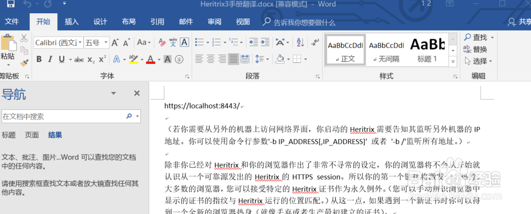Toggle character shading (gray A)
531x214 pixels.
pos(167,59)
